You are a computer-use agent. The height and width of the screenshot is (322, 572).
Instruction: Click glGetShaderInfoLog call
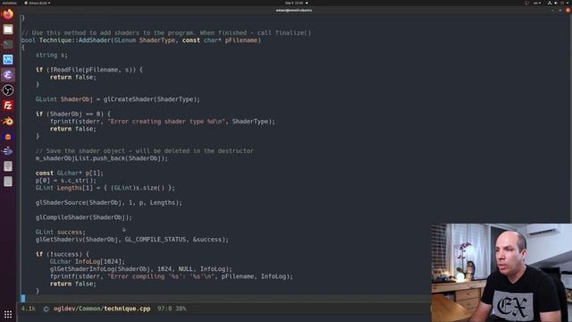tap(82, 269)
